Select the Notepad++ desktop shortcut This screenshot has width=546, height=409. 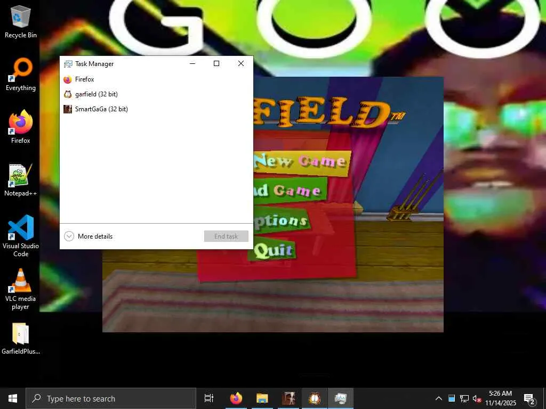tap(21, 180)
